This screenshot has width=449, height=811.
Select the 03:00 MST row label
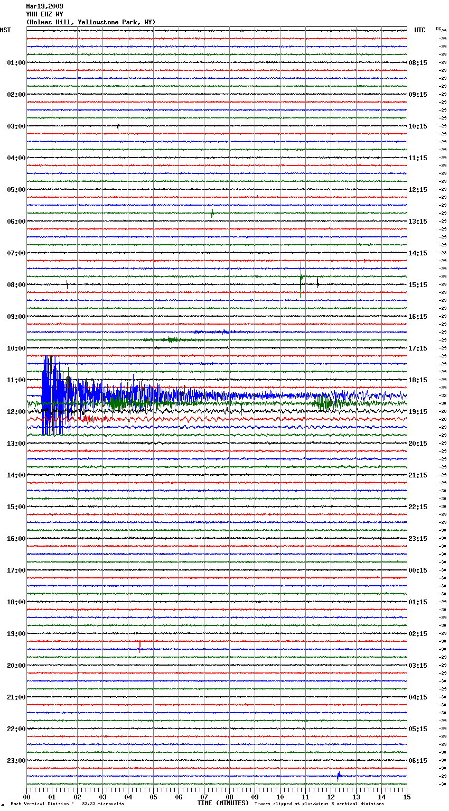pos(16,126)
